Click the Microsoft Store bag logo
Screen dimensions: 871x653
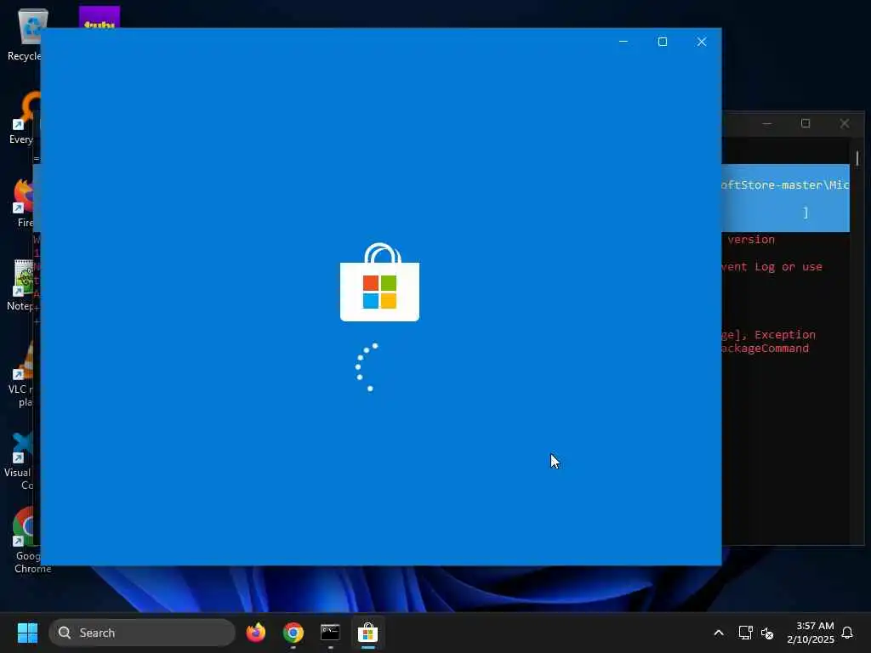(380, 282)
